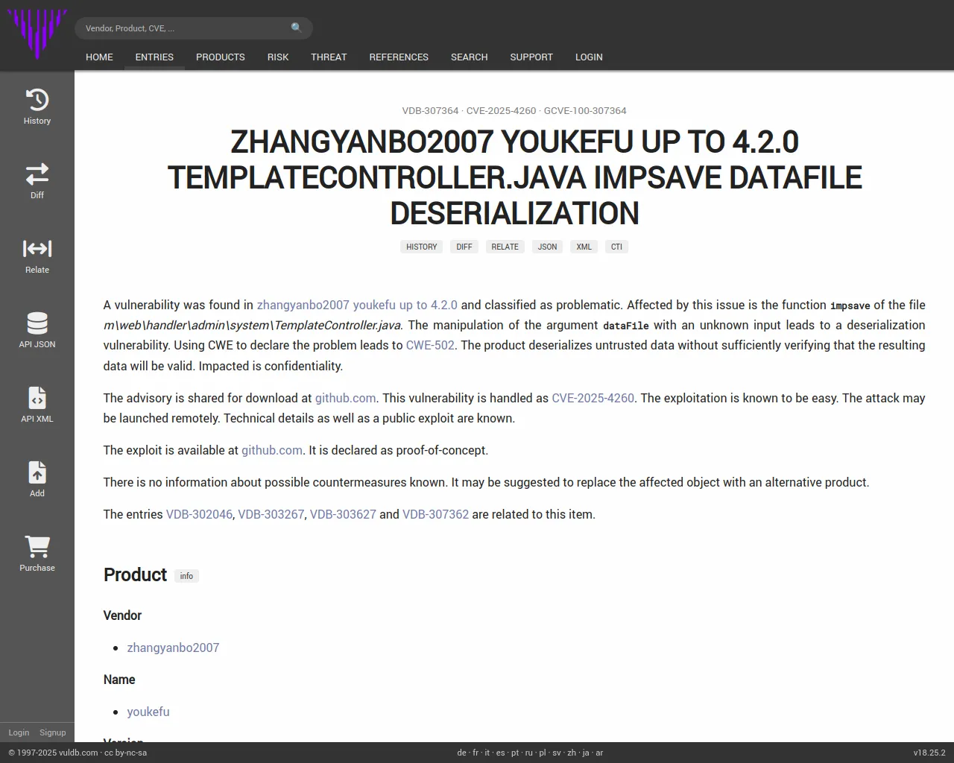Click the CTI tag button
This screenshot has width=954, height=763.
tap(616, 247)
